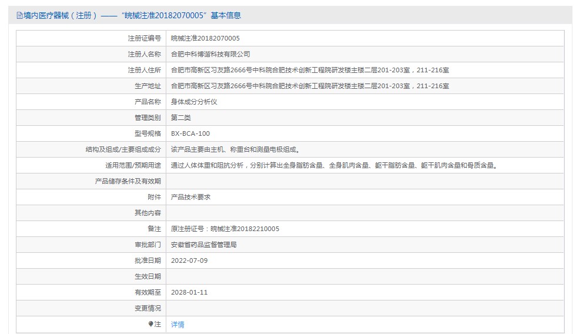Click the 有效期至 label
The height and width of the screenshot is (334, 576).
pyautogui.click(x=148, y=292)
